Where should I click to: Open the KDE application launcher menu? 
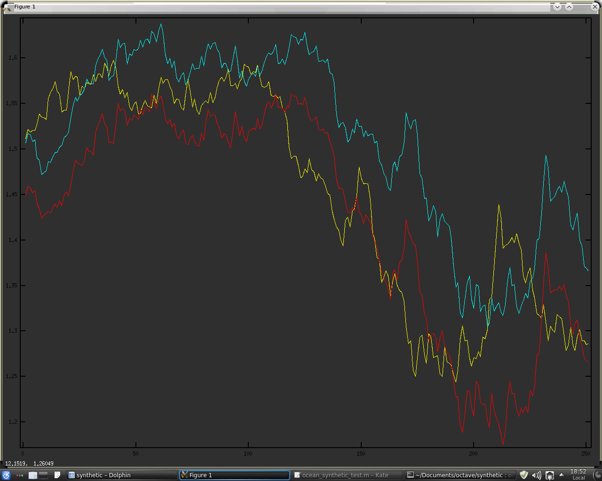tap(6, 475)
